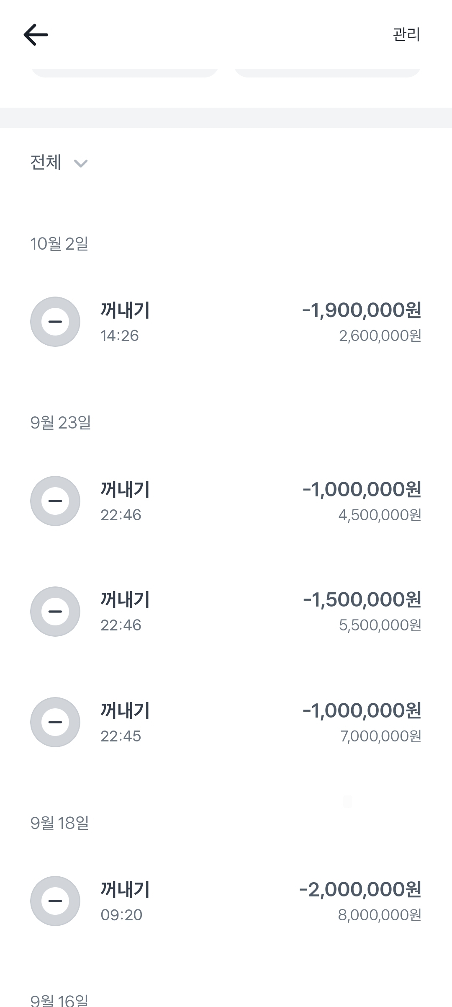
Task: Tap the 9월 23일 date header
Action: point(61,423)
